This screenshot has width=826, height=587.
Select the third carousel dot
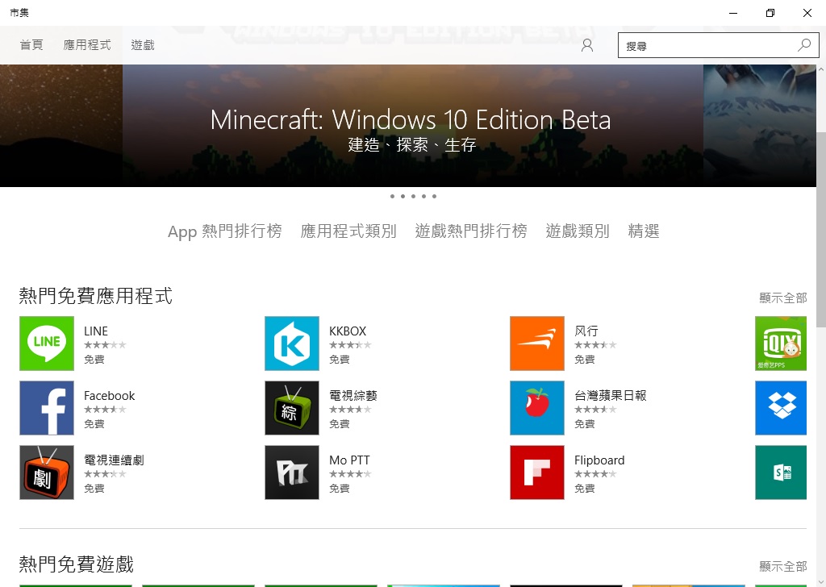click(413, 197)
